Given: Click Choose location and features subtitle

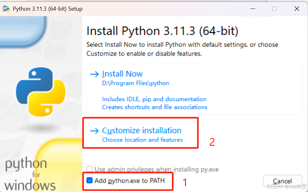Looking at the screenshot, I should coord(142,140).
